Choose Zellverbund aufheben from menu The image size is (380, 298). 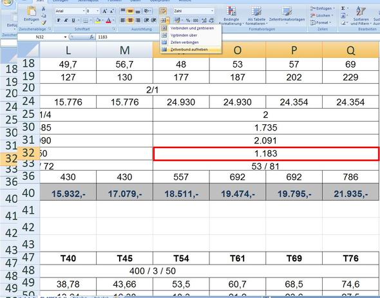pyautogui.click(x=191, y=49)
